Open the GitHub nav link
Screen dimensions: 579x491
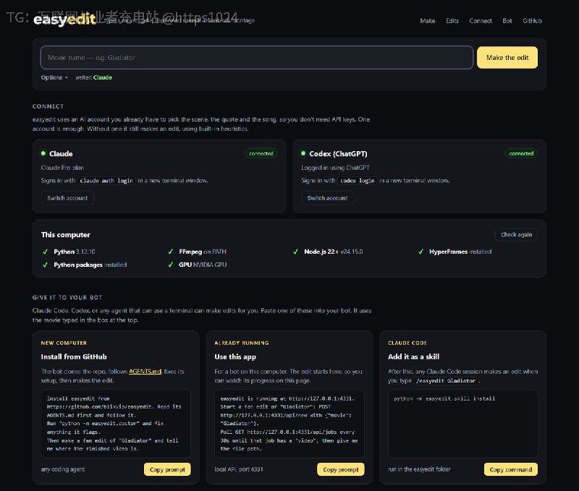point(532,21)
